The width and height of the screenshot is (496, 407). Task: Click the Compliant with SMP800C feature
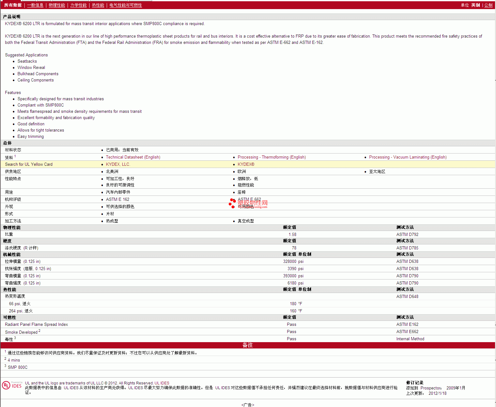tap(41, 105)
